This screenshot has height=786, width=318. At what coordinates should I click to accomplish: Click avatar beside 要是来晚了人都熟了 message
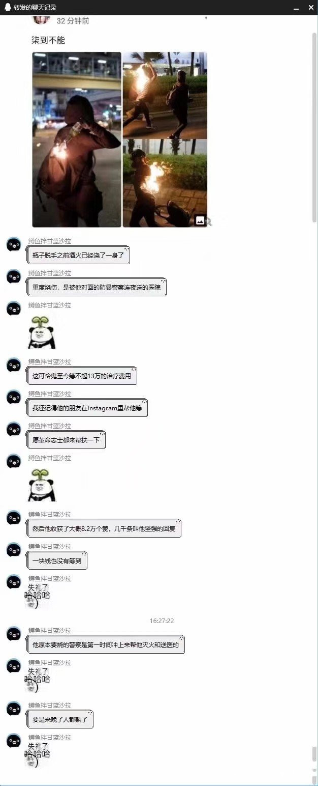point(14,708)
